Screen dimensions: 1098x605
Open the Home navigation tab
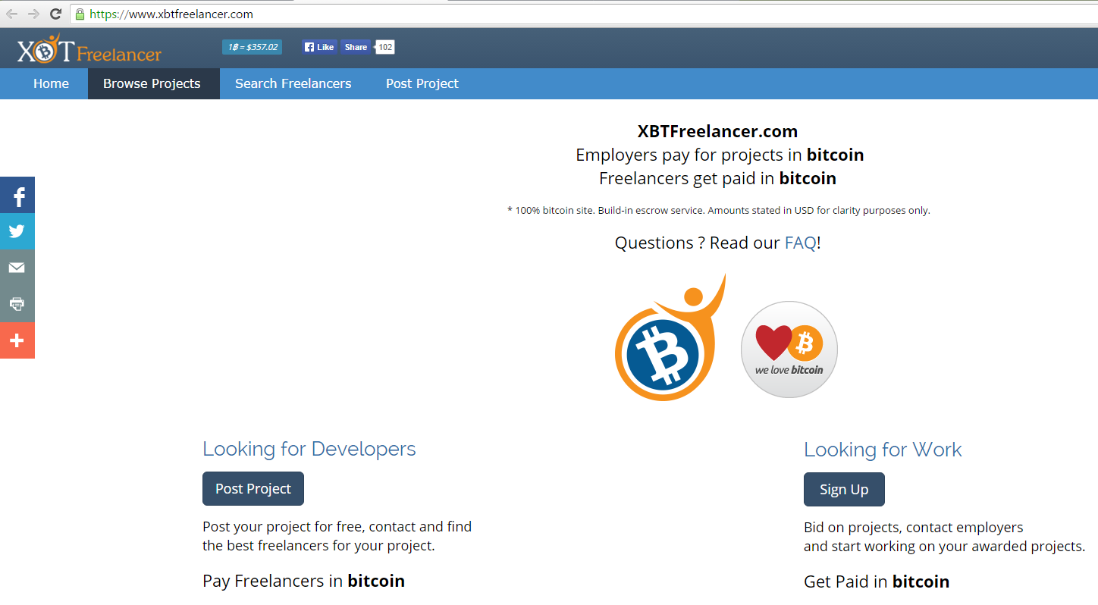tap(51, 83)
